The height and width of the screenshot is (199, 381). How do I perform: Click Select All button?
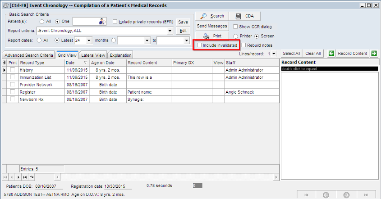291,54
